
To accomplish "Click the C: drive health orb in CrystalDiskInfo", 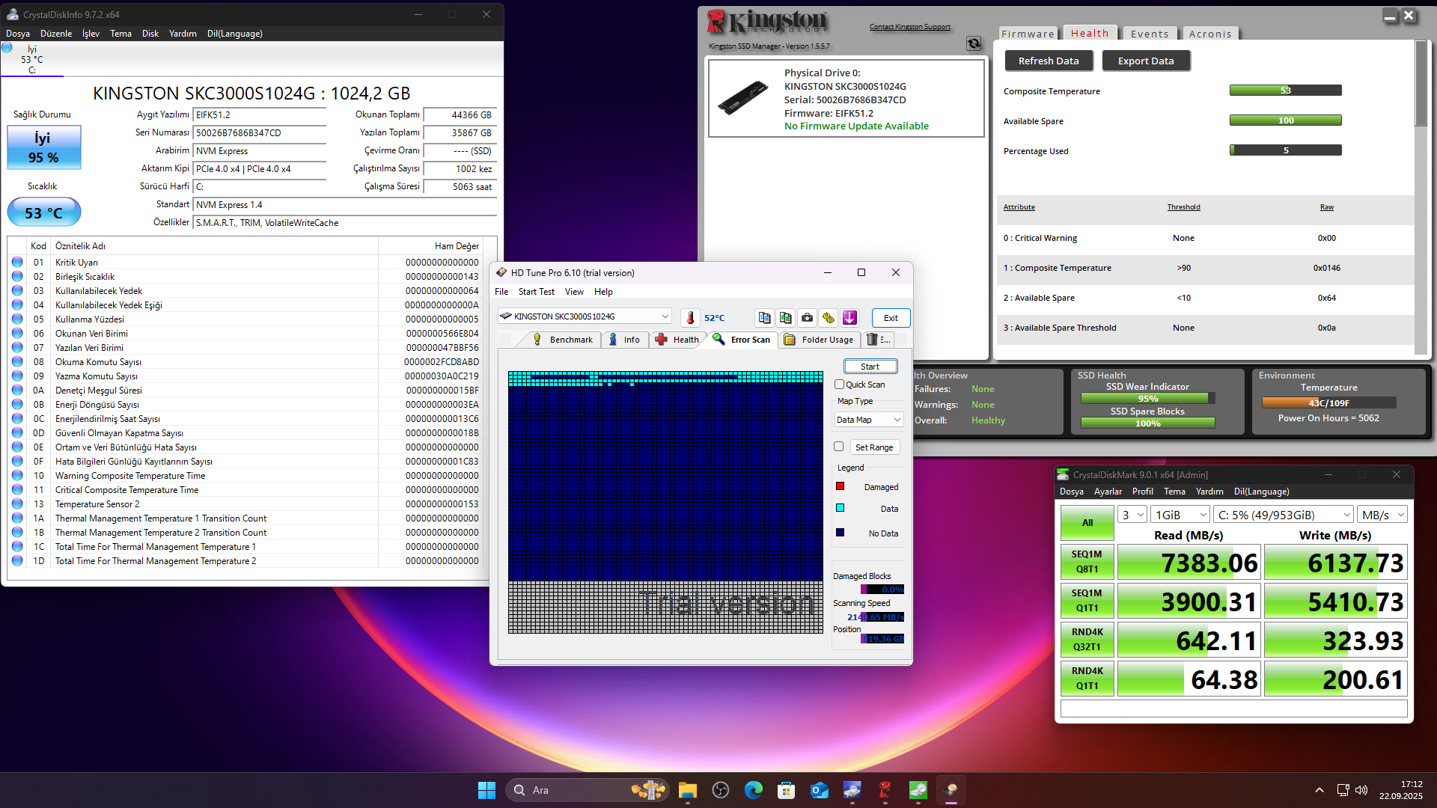I will point(7,48).
